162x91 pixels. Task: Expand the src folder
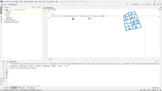[x=5, y=16]
